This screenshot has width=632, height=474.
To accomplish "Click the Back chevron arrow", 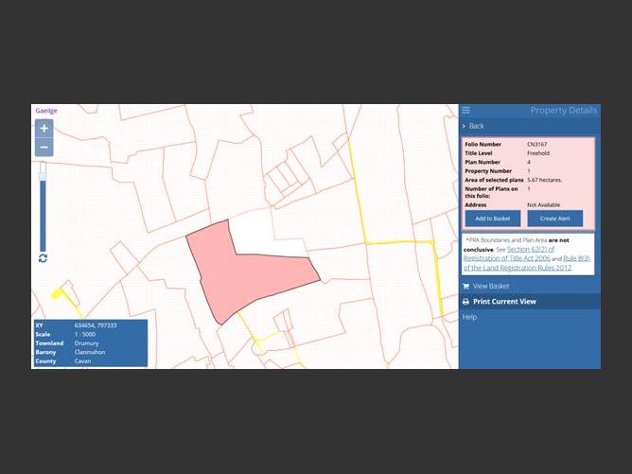I will (x=464, y=126).
